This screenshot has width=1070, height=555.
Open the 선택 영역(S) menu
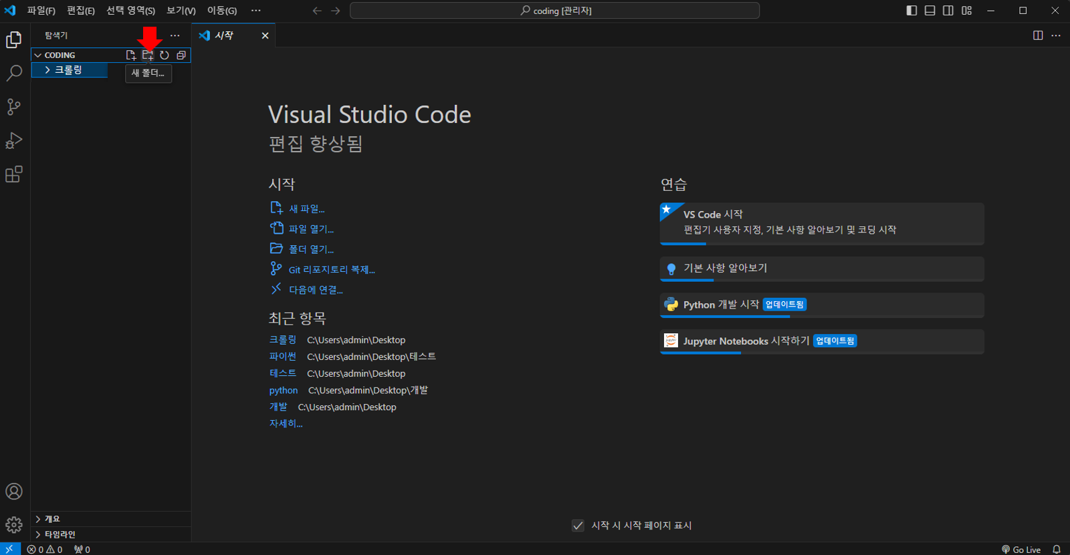[130, 11]
